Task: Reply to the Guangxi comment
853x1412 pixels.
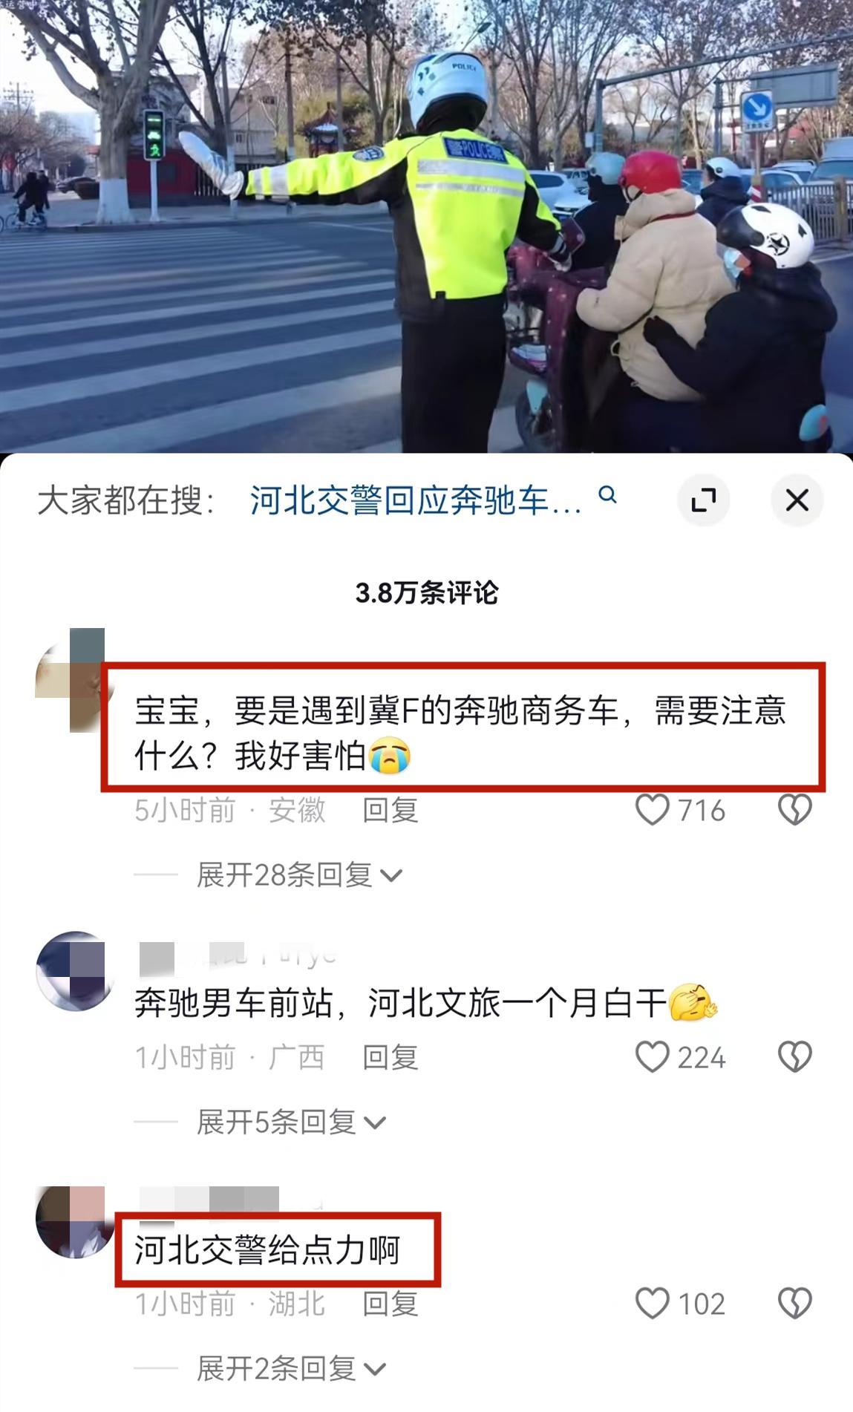Action: 390,1057
